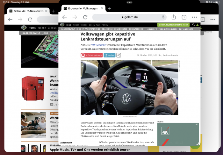Open VIDEOS in back window navigation
This screenshot has height=155, width=223.
tap(52, 28)
